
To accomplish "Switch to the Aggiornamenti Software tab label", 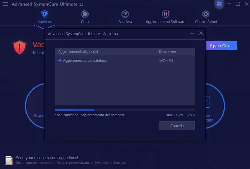I will click(x=166, y=22).
